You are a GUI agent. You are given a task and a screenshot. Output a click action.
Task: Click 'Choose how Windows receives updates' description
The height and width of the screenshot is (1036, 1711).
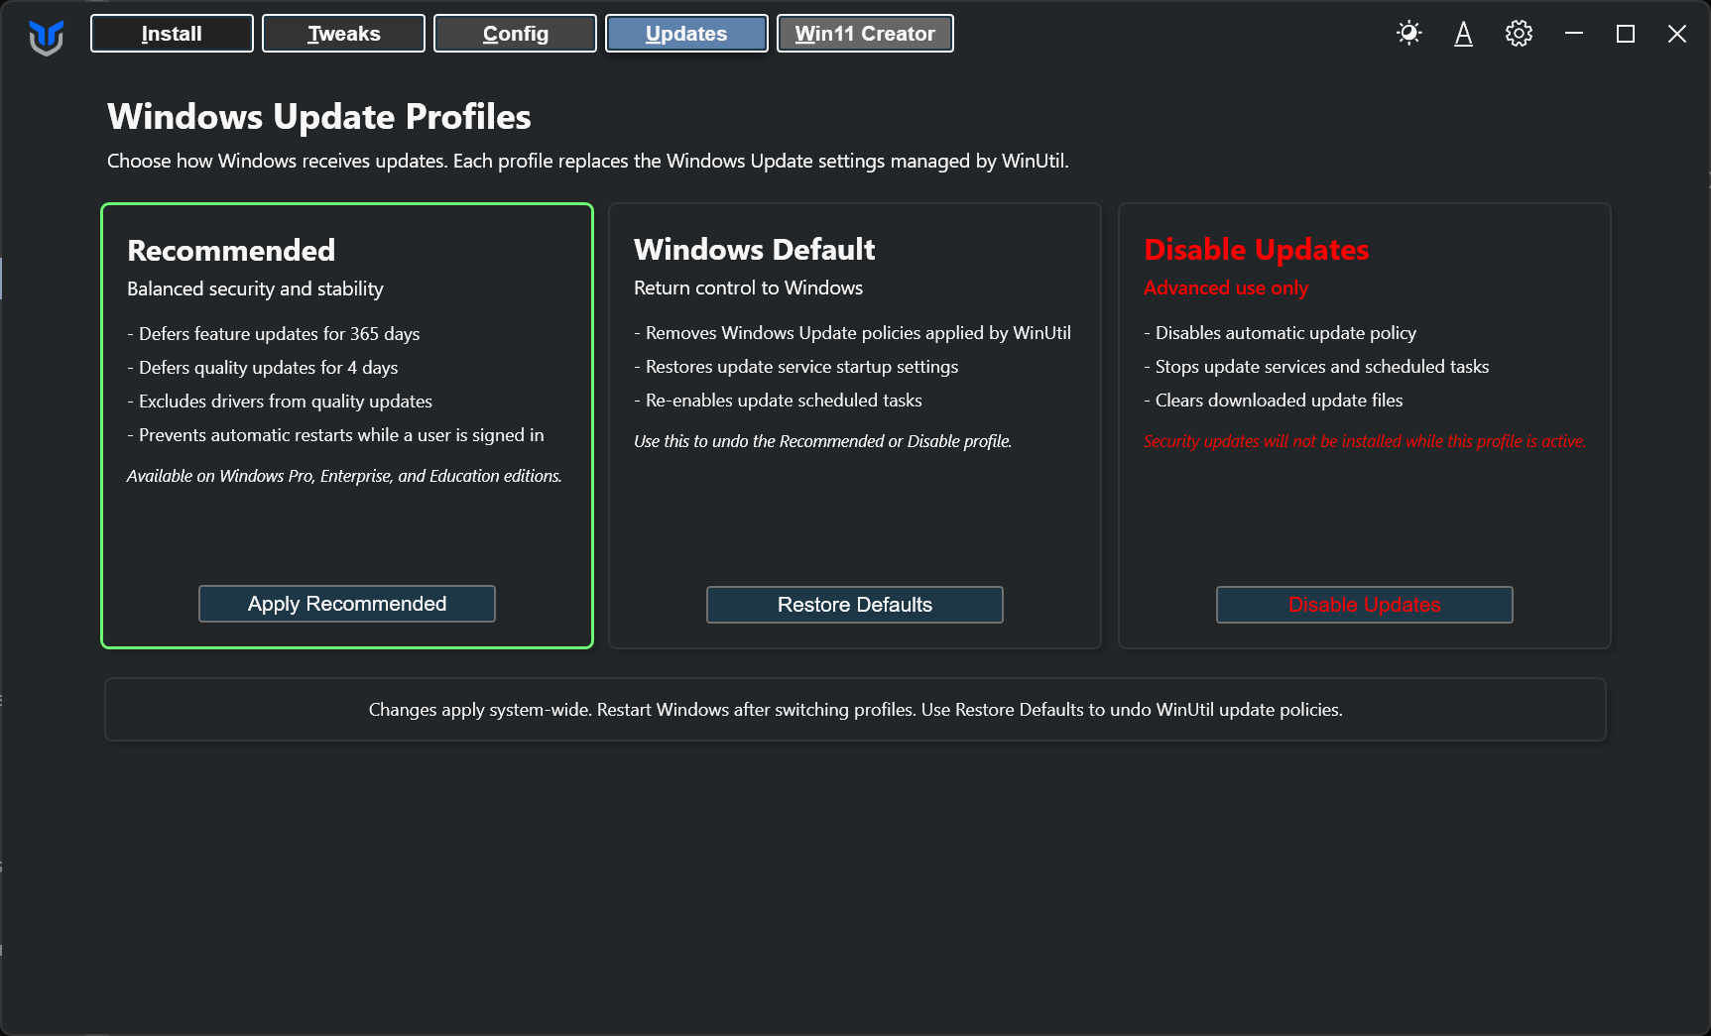click(588, 161)
